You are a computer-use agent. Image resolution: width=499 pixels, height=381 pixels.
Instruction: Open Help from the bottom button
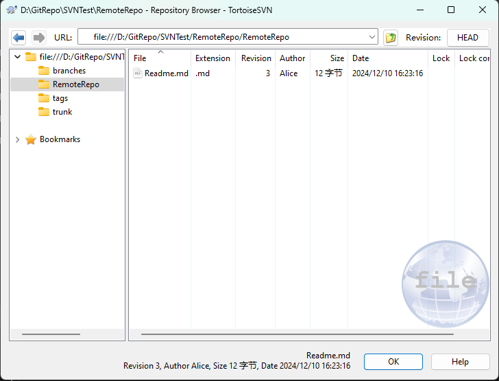click(x=460, y=362)
